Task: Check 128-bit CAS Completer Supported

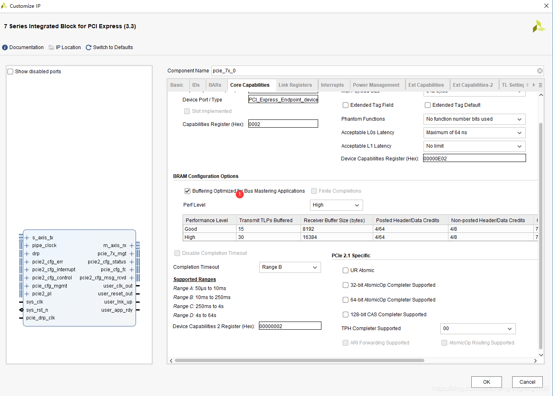Action: pyautogui.click(x=346, y=315)
